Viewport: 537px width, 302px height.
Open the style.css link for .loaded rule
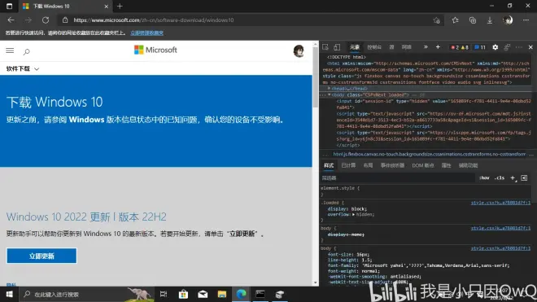coord(500,203)
